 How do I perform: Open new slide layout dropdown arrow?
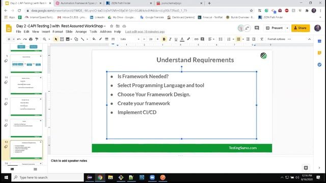14,39
